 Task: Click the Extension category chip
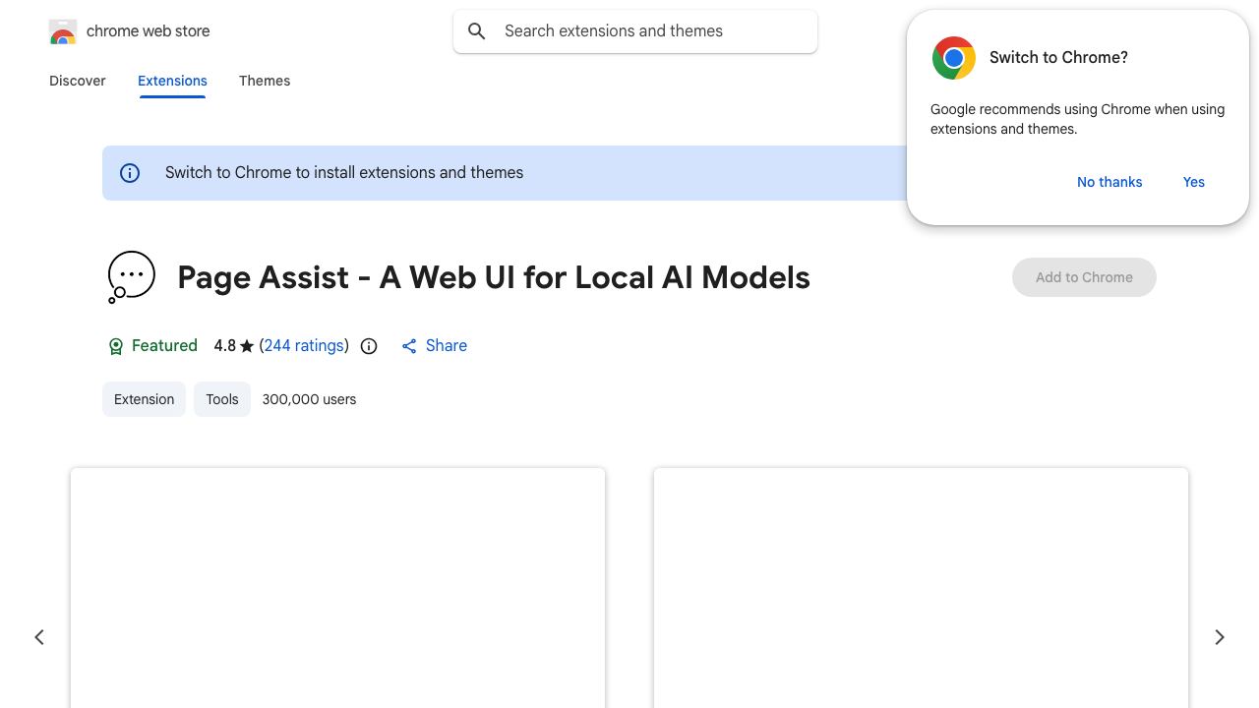tap(144, 399)
